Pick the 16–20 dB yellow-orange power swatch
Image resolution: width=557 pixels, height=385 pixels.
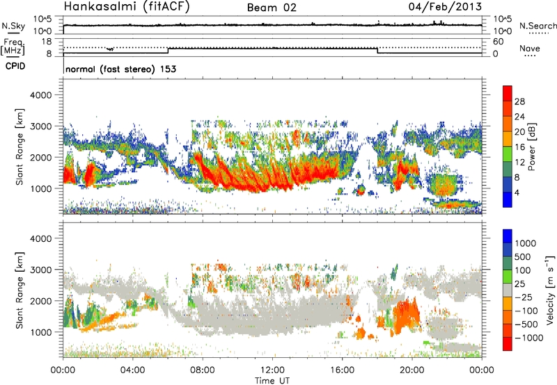(508, 139)
